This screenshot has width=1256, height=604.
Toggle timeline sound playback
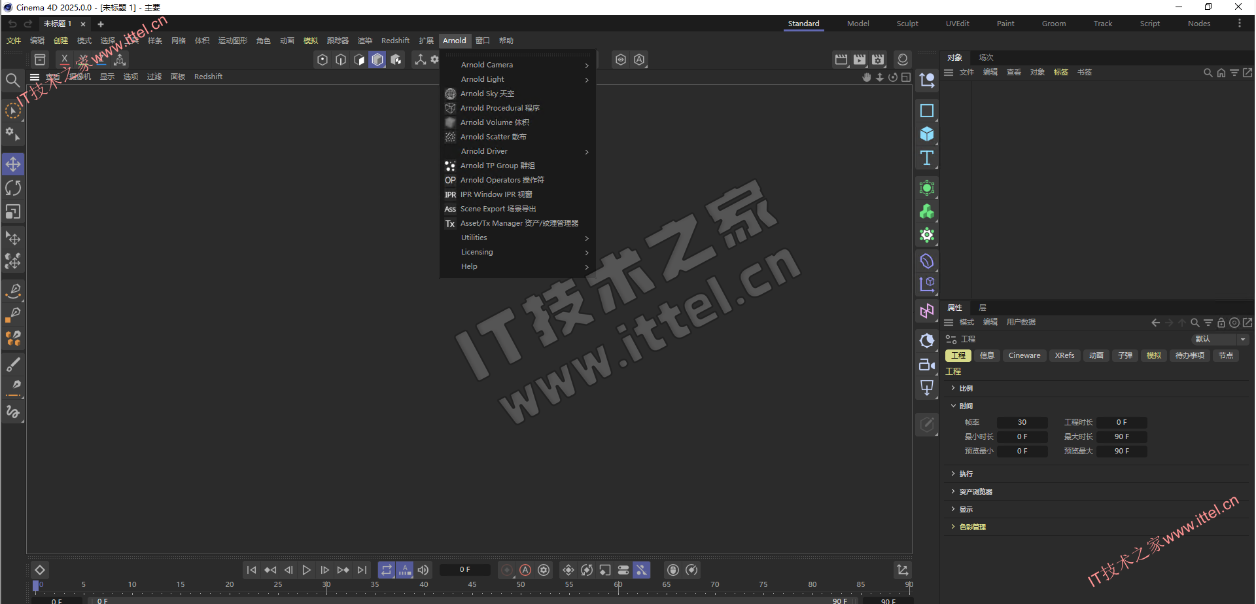tap(423, 570)
